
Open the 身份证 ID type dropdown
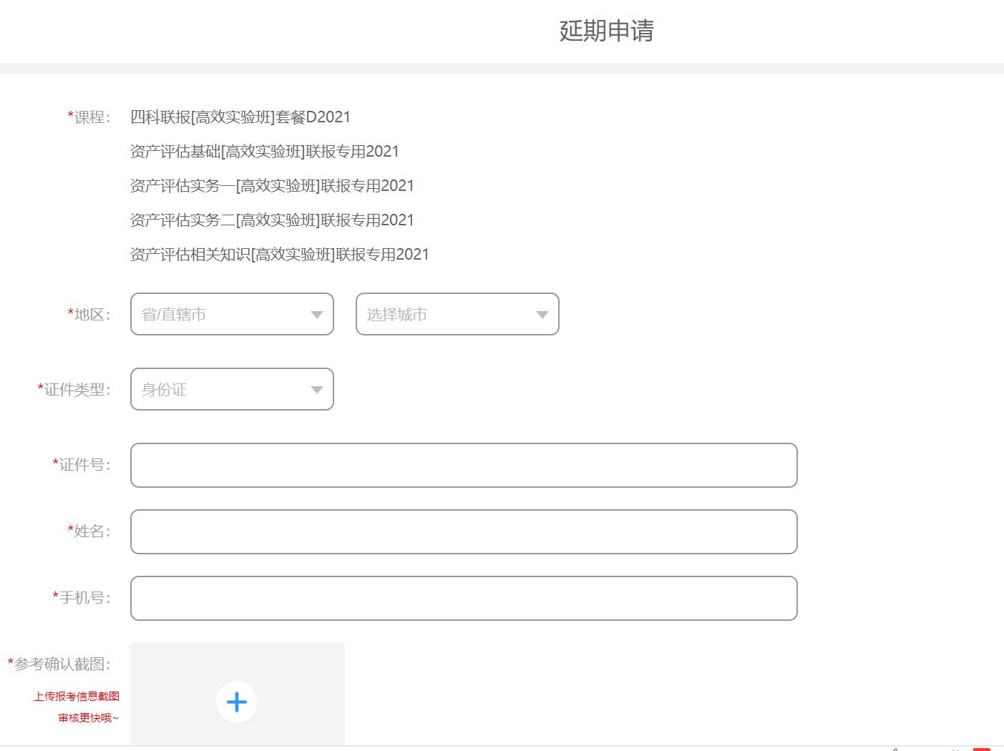pyautogui.click(x=232, y=389)
